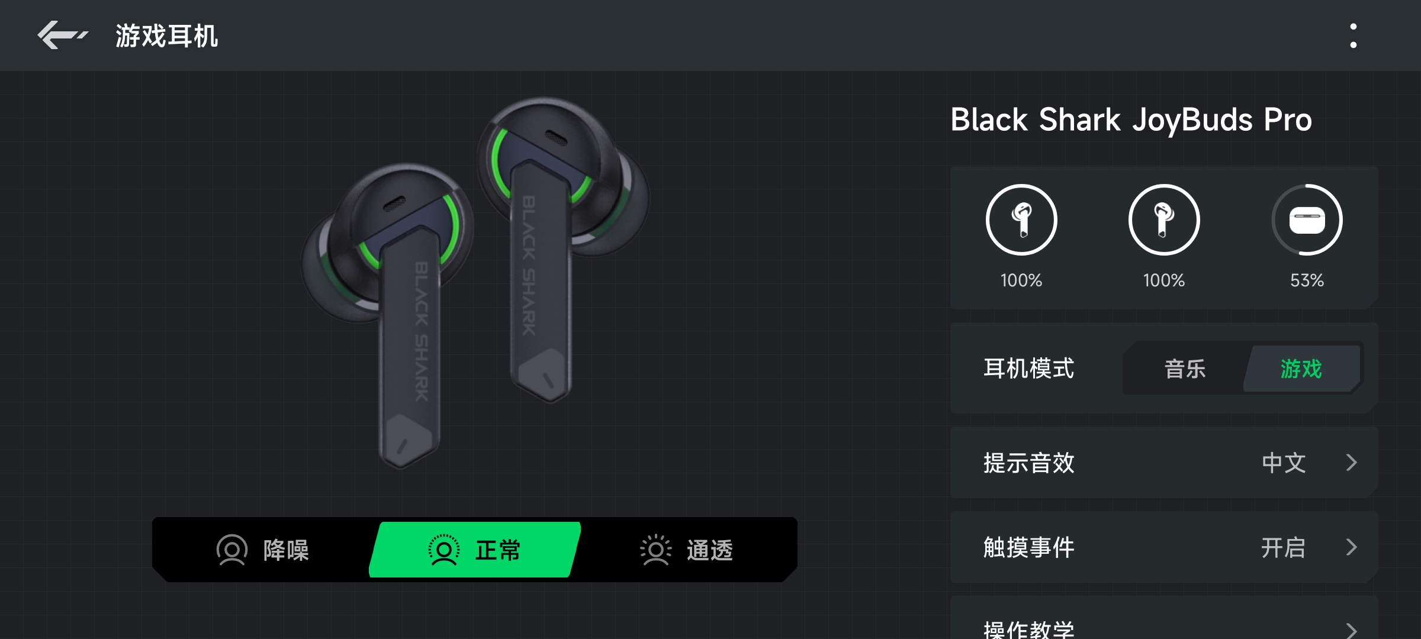
Task: Click the transparency mode sun-head icon
Action: coord(655,550)
